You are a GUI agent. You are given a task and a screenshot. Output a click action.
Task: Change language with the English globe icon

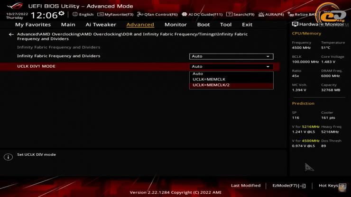[x=75, y=14]
